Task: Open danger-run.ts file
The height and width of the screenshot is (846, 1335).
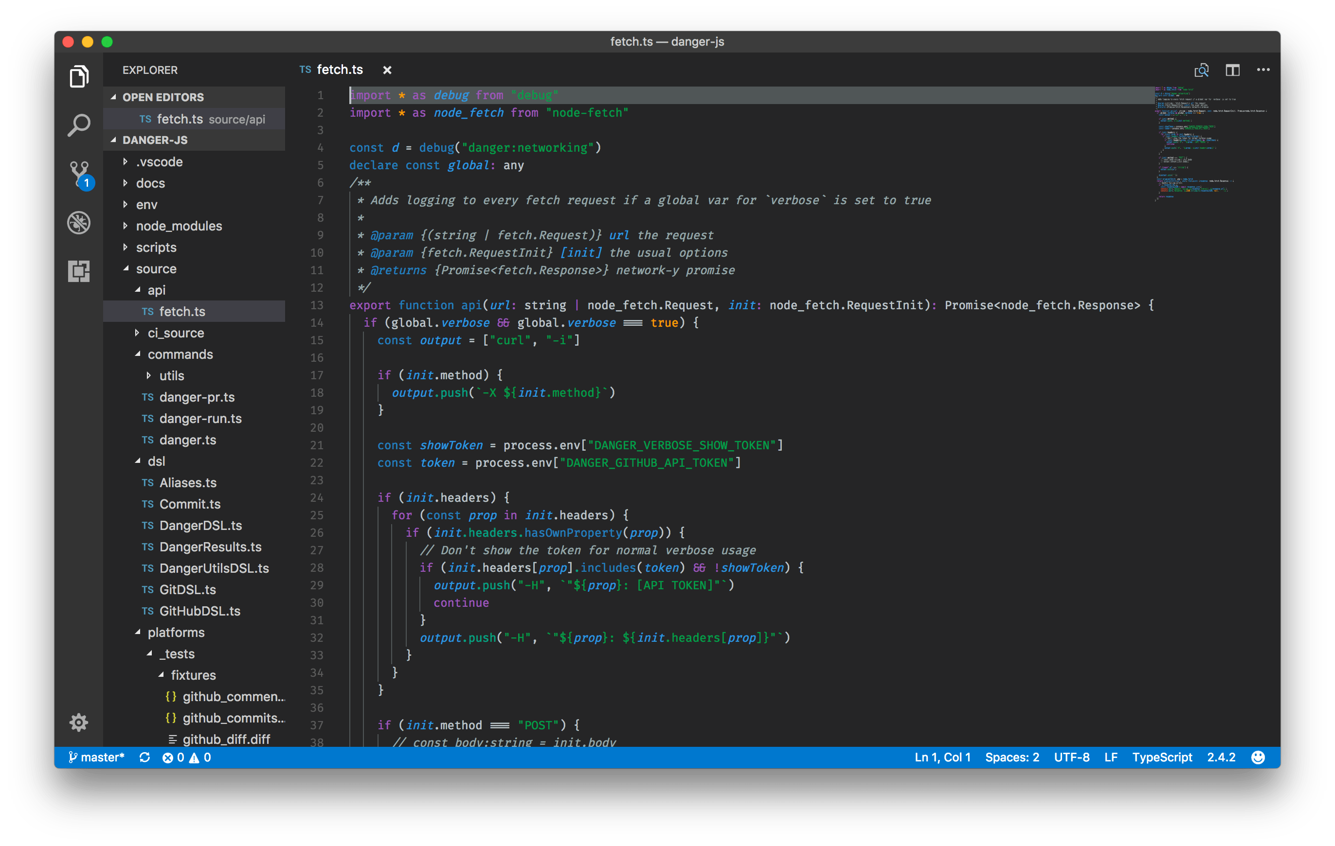Action: coord(194,418)
